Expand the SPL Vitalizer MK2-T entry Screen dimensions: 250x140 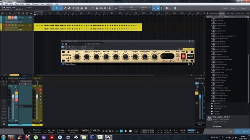(212, 96)
